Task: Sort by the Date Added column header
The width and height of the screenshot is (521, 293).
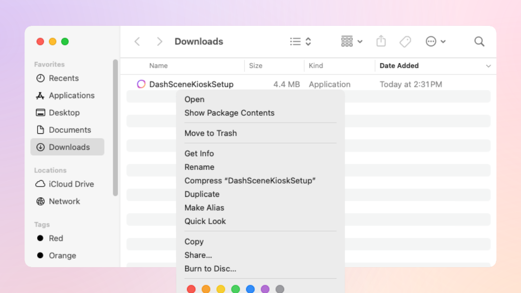Action: pyautogui.click(x=399, y=66)
